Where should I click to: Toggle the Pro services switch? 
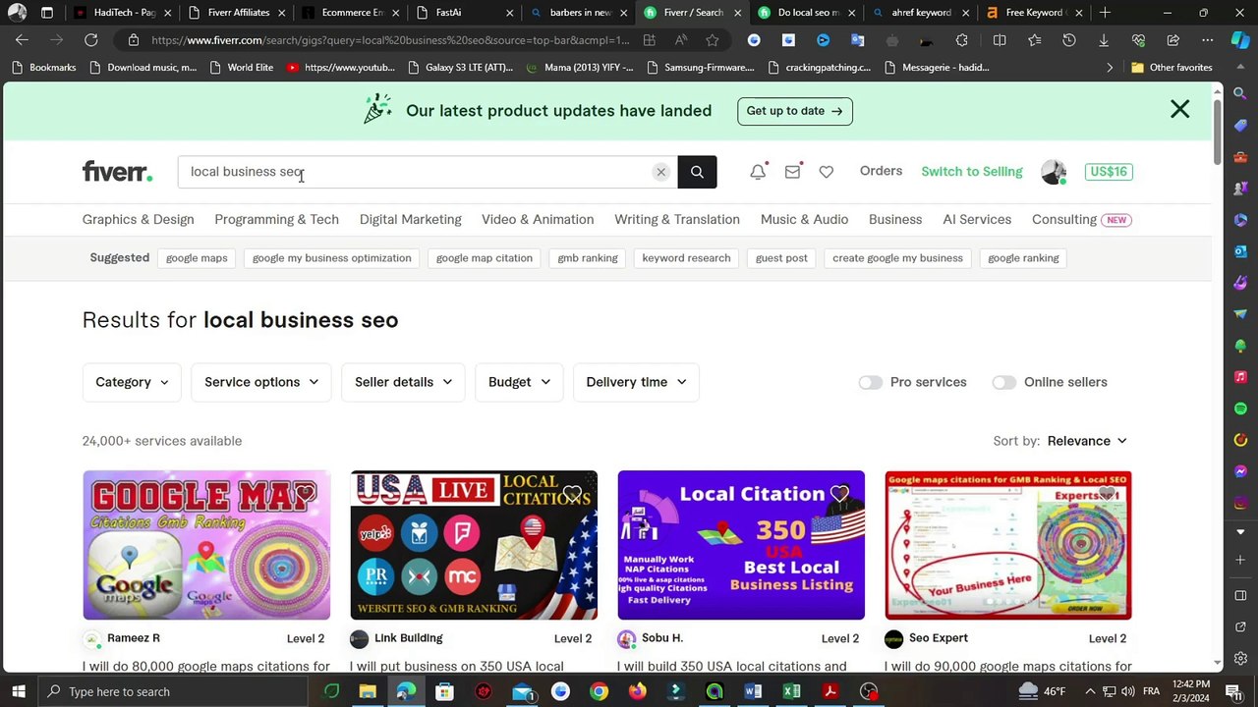coord(870,382)
